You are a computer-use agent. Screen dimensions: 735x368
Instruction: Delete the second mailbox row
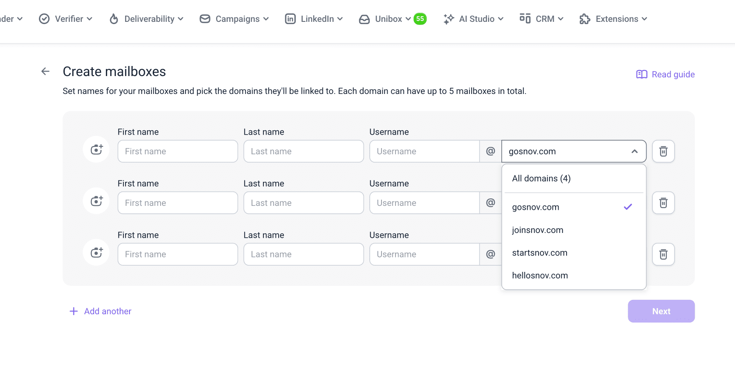pyautogui.click(x=663, y=203)
